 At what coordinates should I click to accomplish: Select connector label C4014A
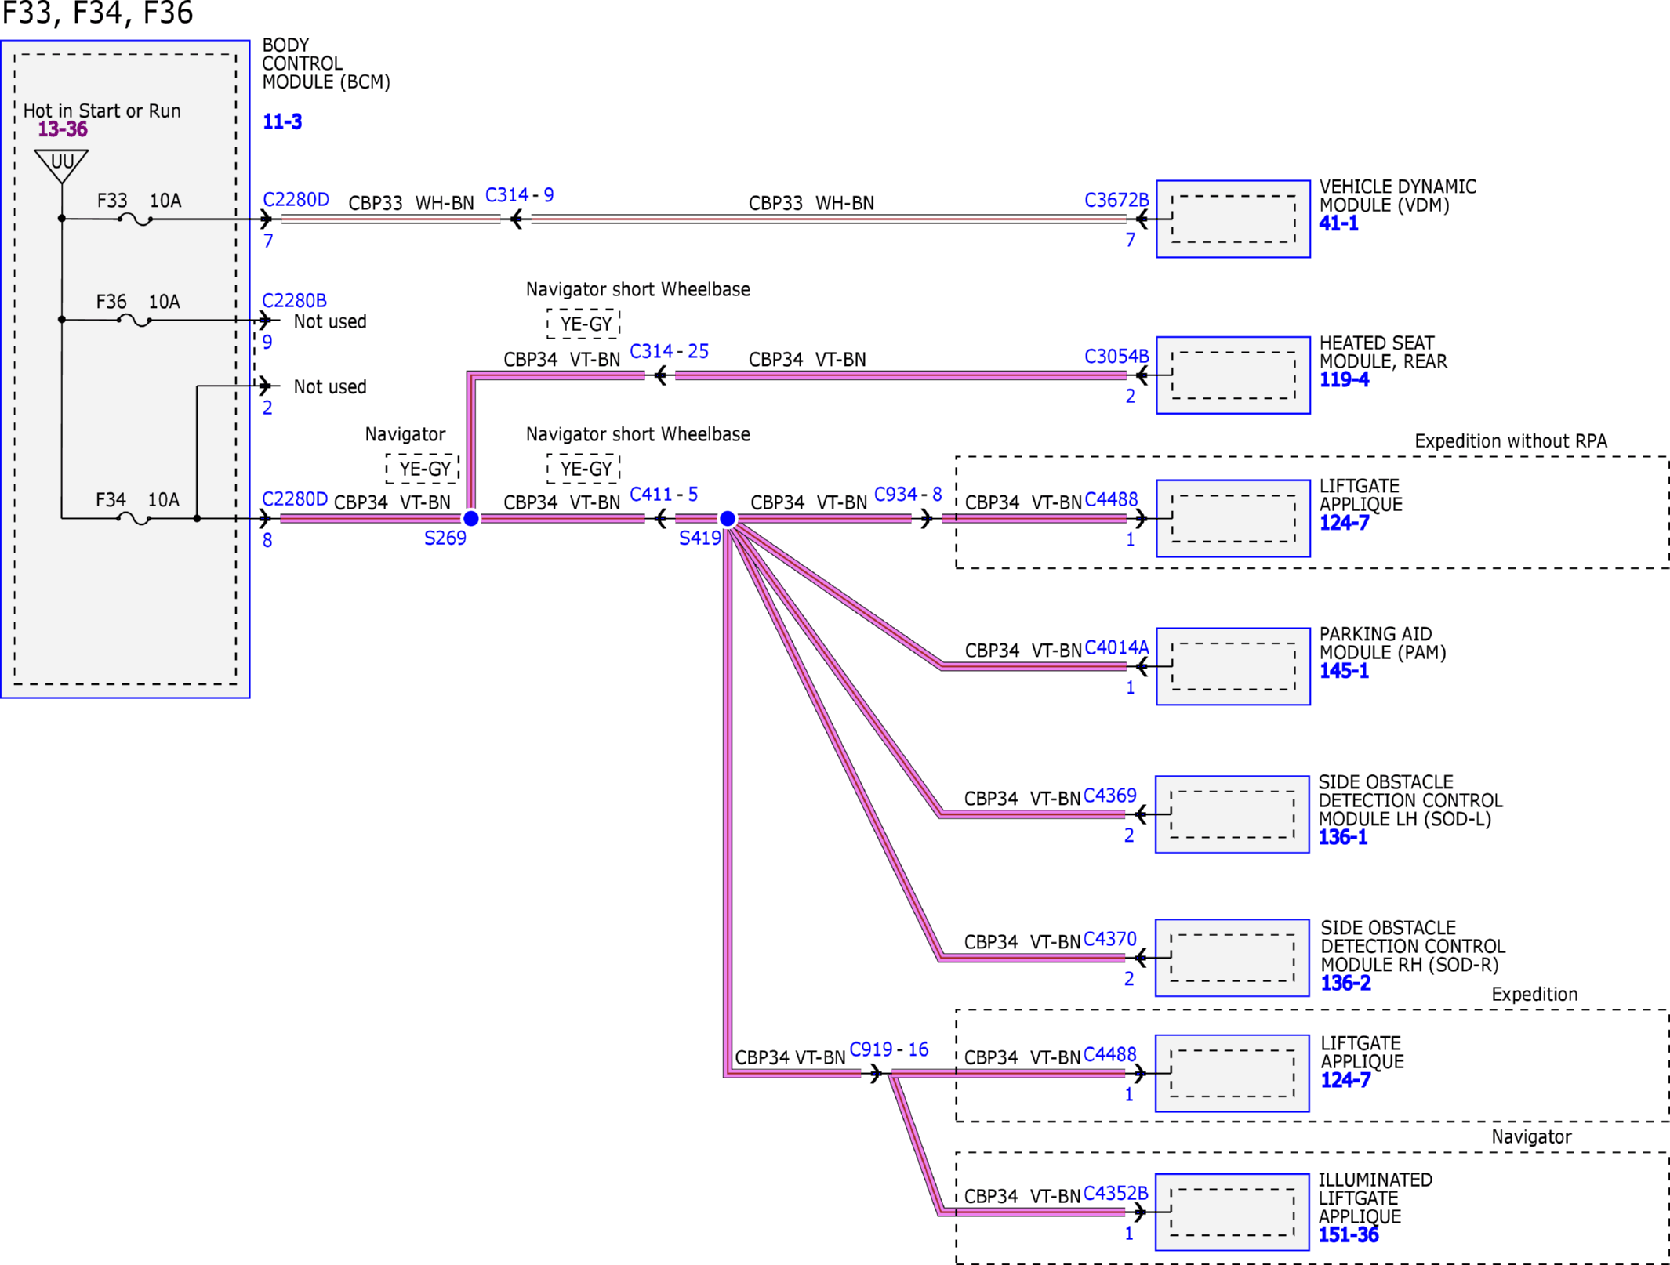[x=1116, y=647]
